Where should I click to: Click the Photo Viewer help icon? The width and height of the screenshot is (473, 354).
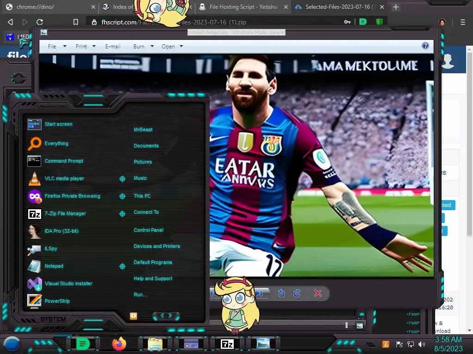[425, 46]
